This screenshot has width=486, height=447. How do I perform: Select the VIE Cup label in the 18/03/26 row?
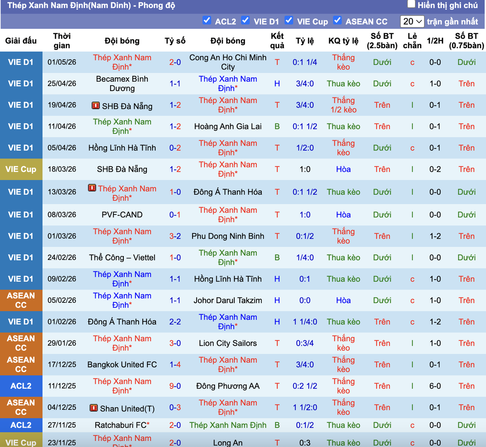pyautogui.click(x=21, y=169)
